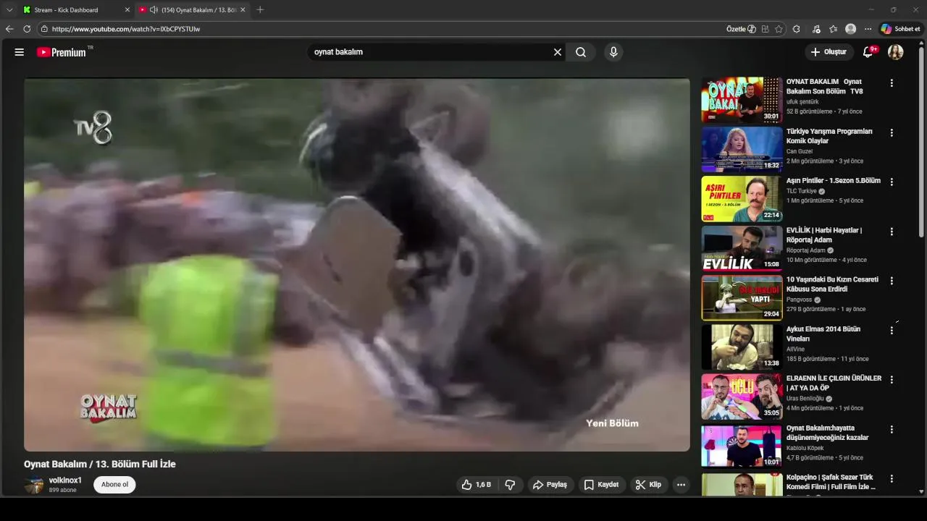Open Türkiye Yarışma Programları thumbnail
This screenshot has height=521, width=927.
tap(742, 149)
